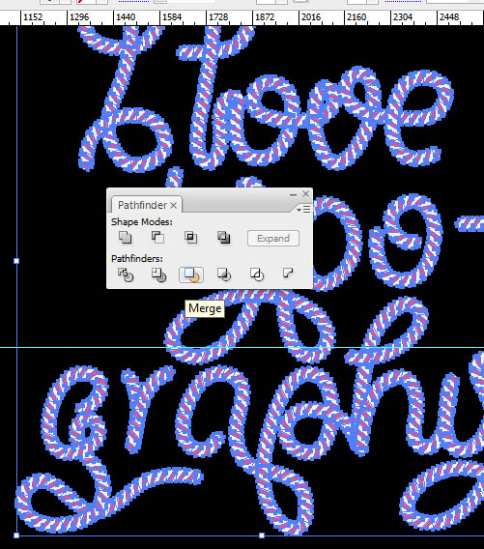
Task: Open the Pathfinder panel options menu
Action: tap(303, 210)
